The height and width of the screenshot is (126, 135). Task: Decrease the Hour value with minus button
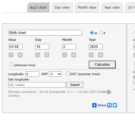pyautogui.click(x=11, y=55)
